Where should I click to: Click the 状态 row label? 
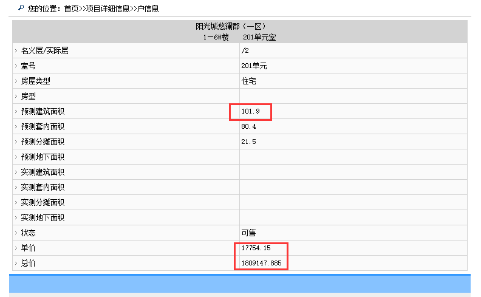(28, 233)
